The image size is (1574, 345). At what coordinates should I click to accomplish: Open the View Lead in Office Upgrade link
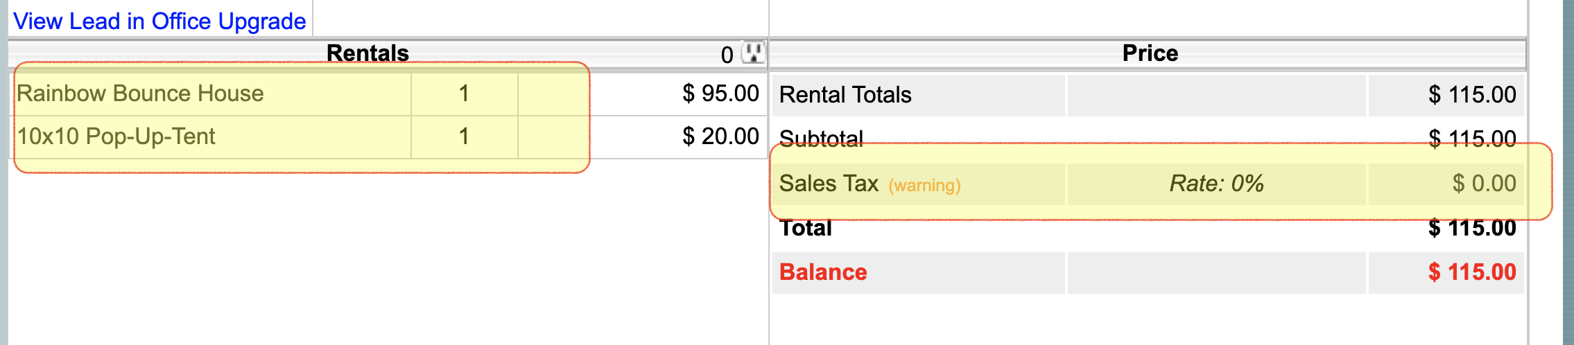[x=159, y=21]
